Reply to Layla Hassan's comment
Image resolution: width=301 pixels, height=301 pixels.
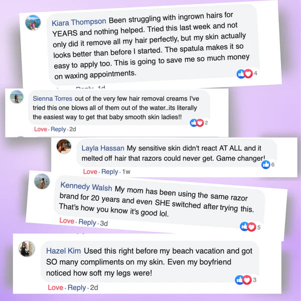coord(110,172)
